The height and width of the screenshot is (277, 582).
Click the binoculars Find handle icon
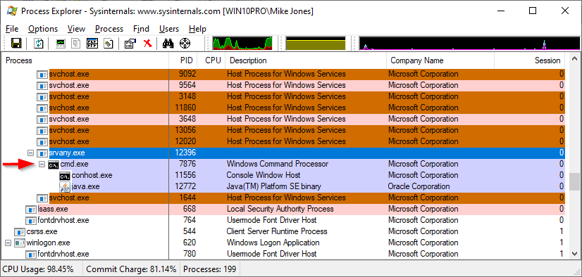168,44
